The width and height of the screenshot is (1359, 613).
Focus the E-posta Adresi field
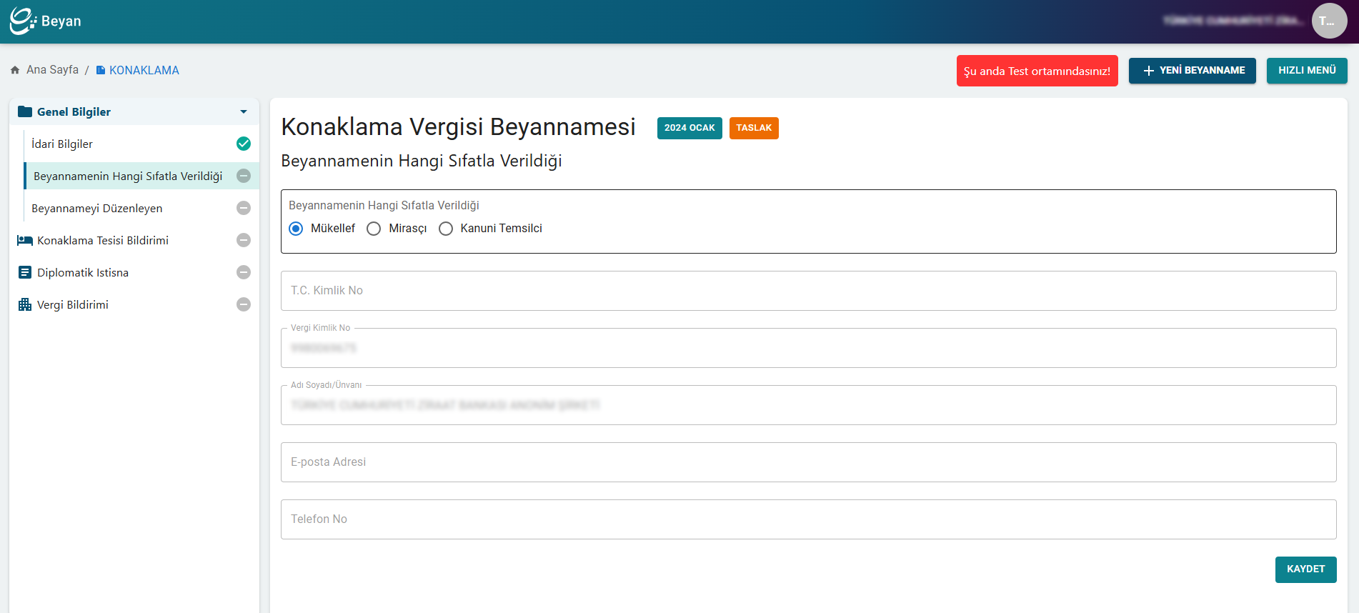tap(808, 462)
